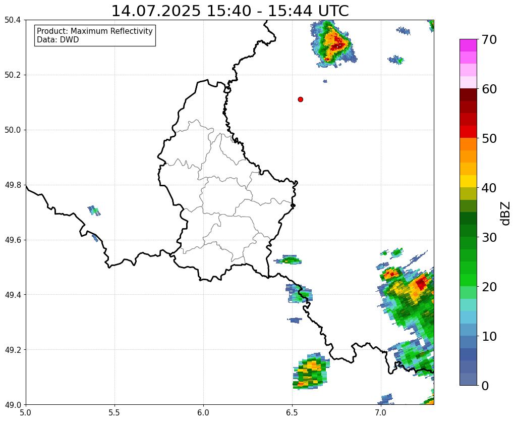The image size is (516, 421).
Task: Click the red station marker dot
Action: click(300, 99)
